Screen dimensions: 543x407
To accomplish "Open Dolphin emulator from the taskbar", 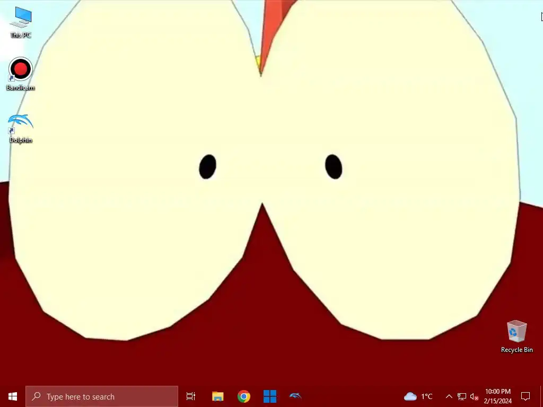I will coord(295,396).
